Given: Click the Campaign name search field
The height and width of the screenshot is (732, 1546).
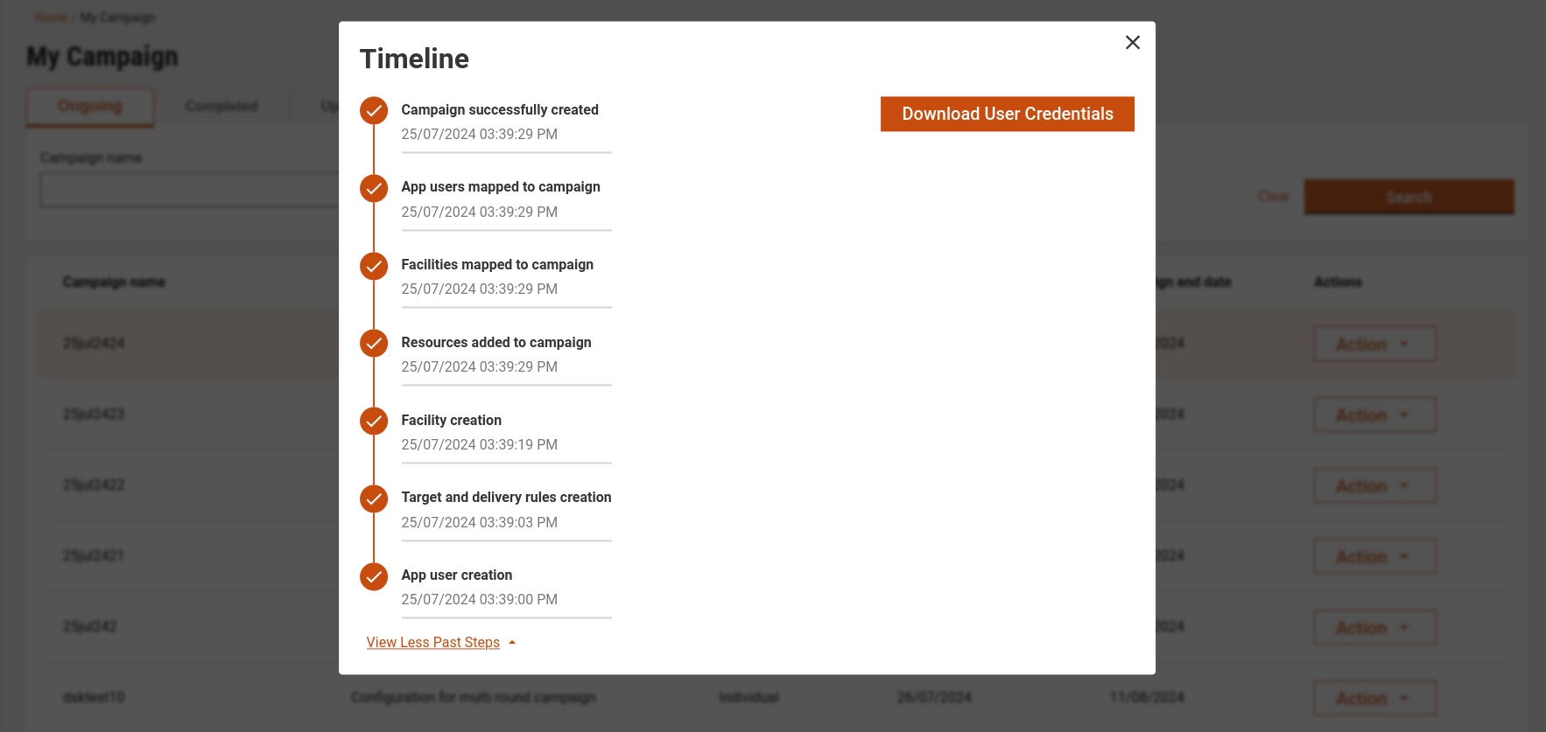Looking at the screenshot, I should click(x=188, y=190).
